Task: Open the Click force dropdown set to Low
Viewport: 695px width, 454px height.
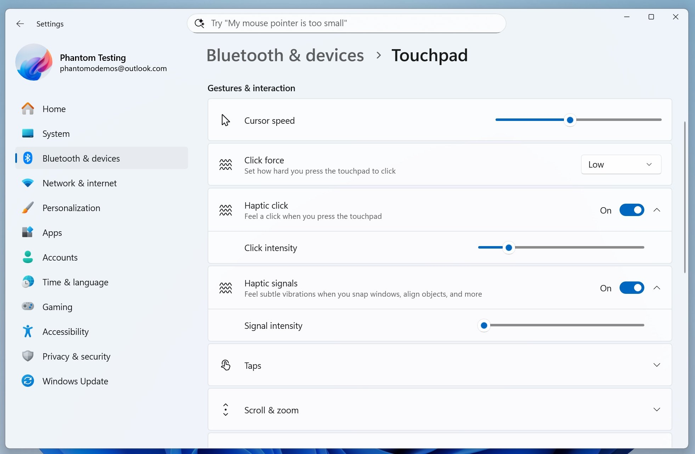Action: 621,164
